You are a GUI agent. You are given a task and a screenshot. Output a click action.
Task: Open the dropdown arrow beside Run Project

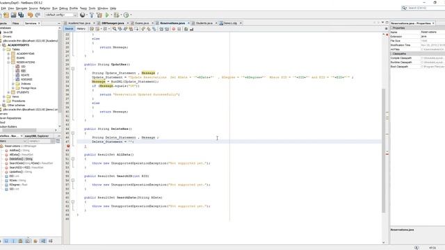click(x=111, y=15)
